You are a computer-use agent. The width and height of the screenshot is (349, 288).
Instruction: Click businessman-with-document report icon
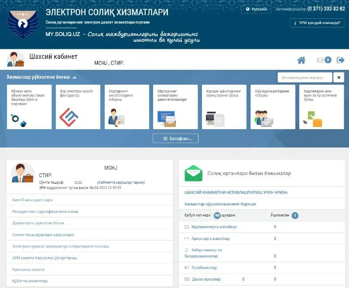(x=116, y=118)
